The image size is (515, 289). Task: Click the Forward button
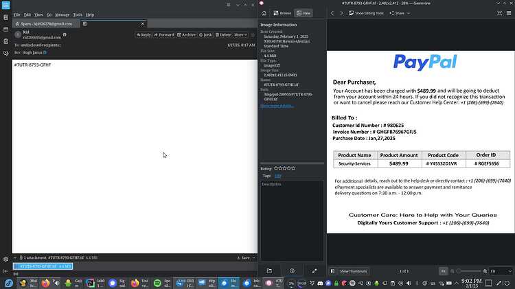pos(164,35)
